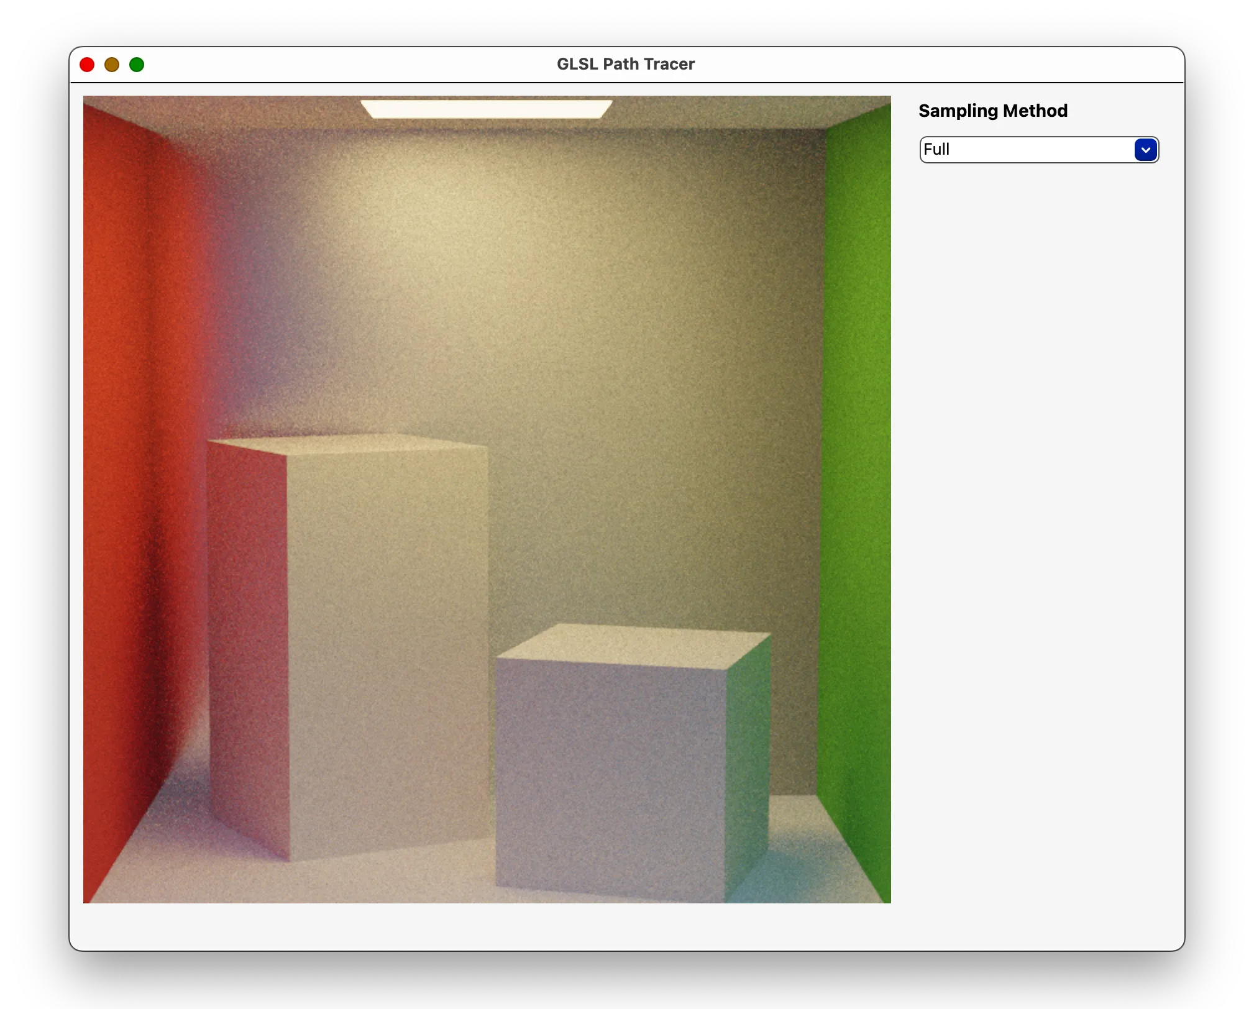
Task: Click the blue chevron on the sampling combo box
Action: click(x=1145, y=150)
